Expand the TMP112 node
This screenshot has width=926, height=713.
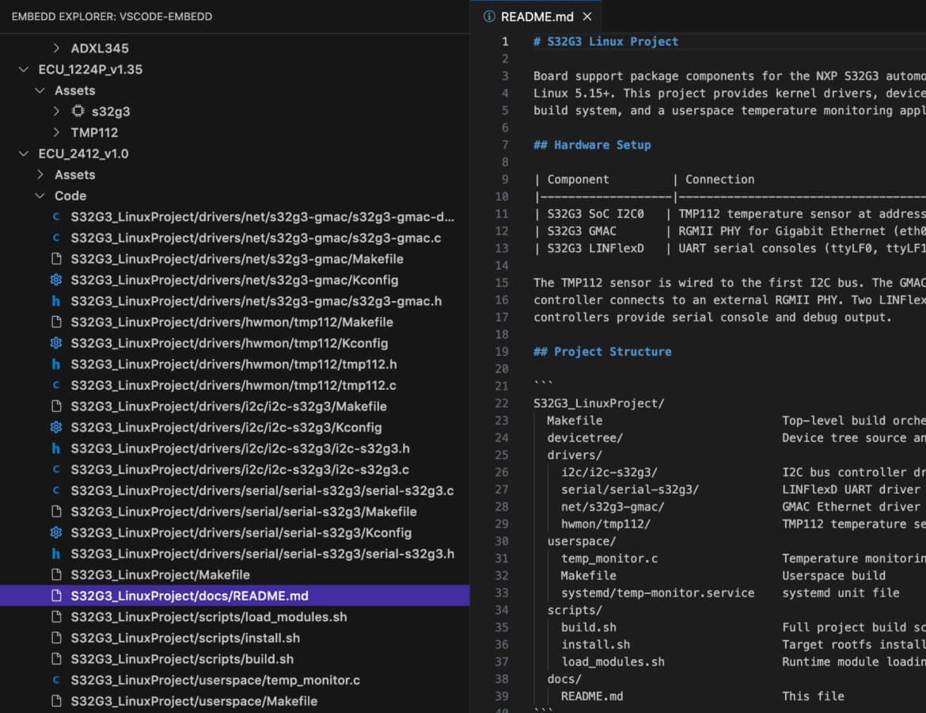(x=56, y=132)
